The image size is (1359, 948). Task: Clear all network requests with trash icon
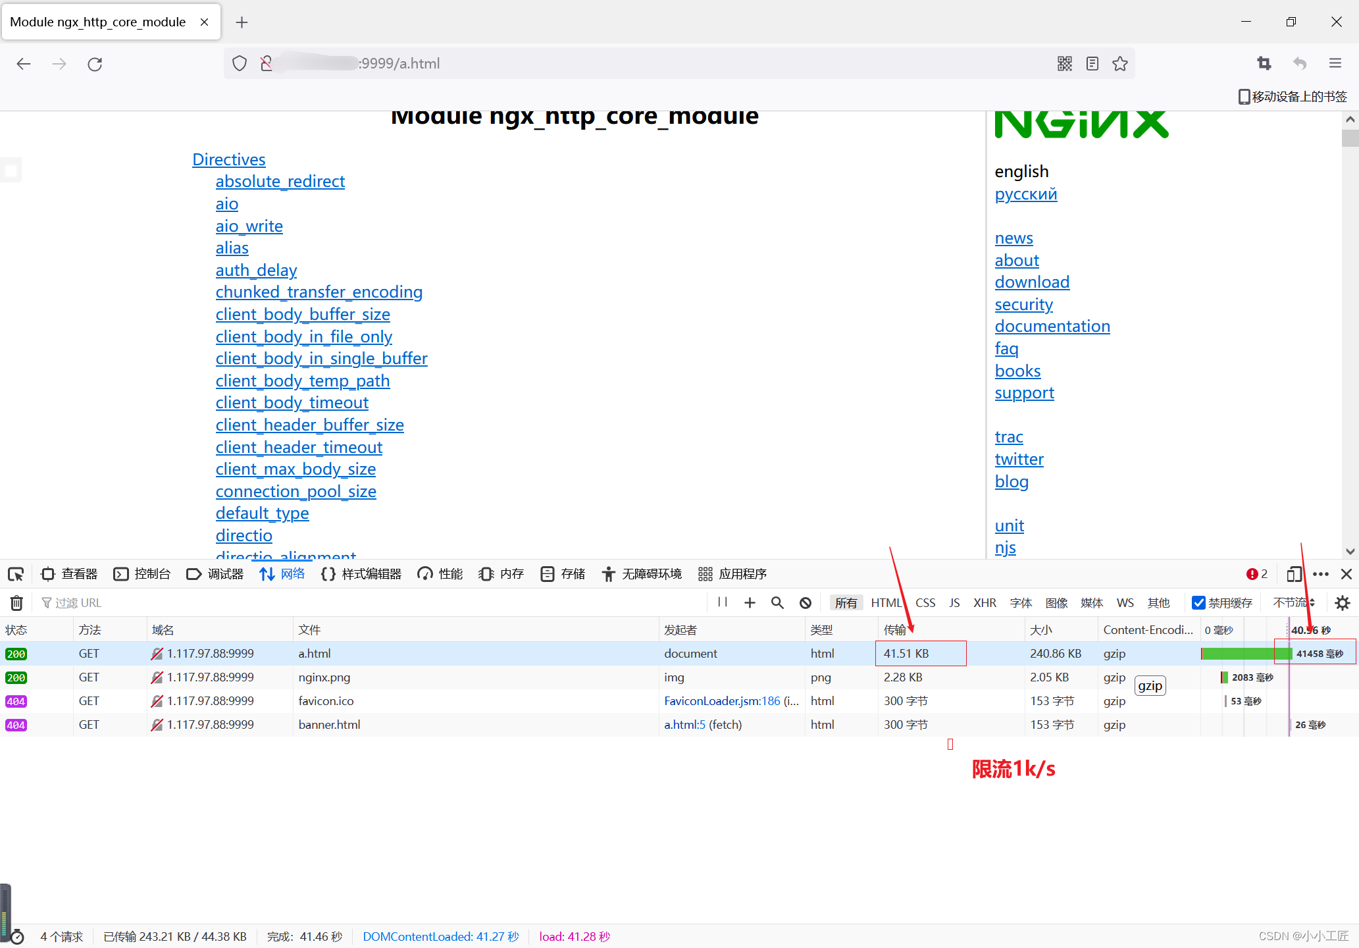16,602
